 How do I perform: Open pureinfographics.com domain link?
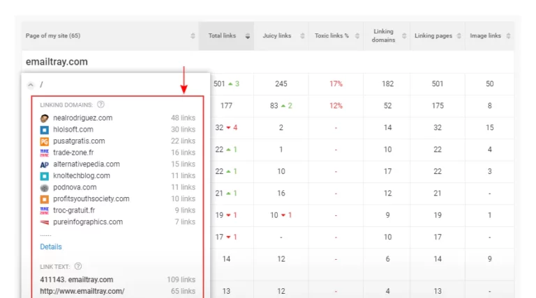[x=88, y=222]
